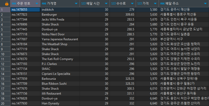Click price value 6,010
Image resolution: width=209 pixels, height=106 pixels.
[153, 89]
